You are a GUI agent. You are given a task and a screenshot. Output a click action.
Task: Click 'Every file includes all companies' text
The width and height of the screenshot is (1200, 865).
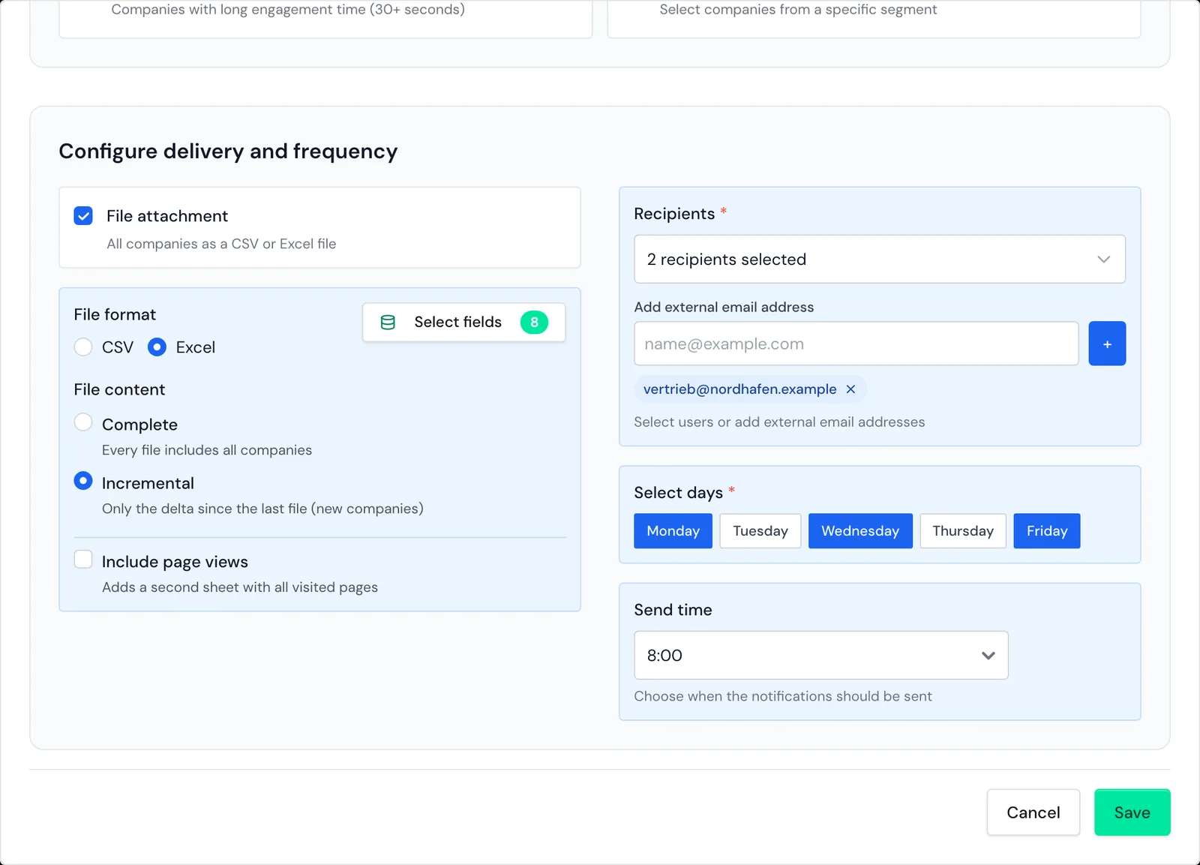pos(207,450)
